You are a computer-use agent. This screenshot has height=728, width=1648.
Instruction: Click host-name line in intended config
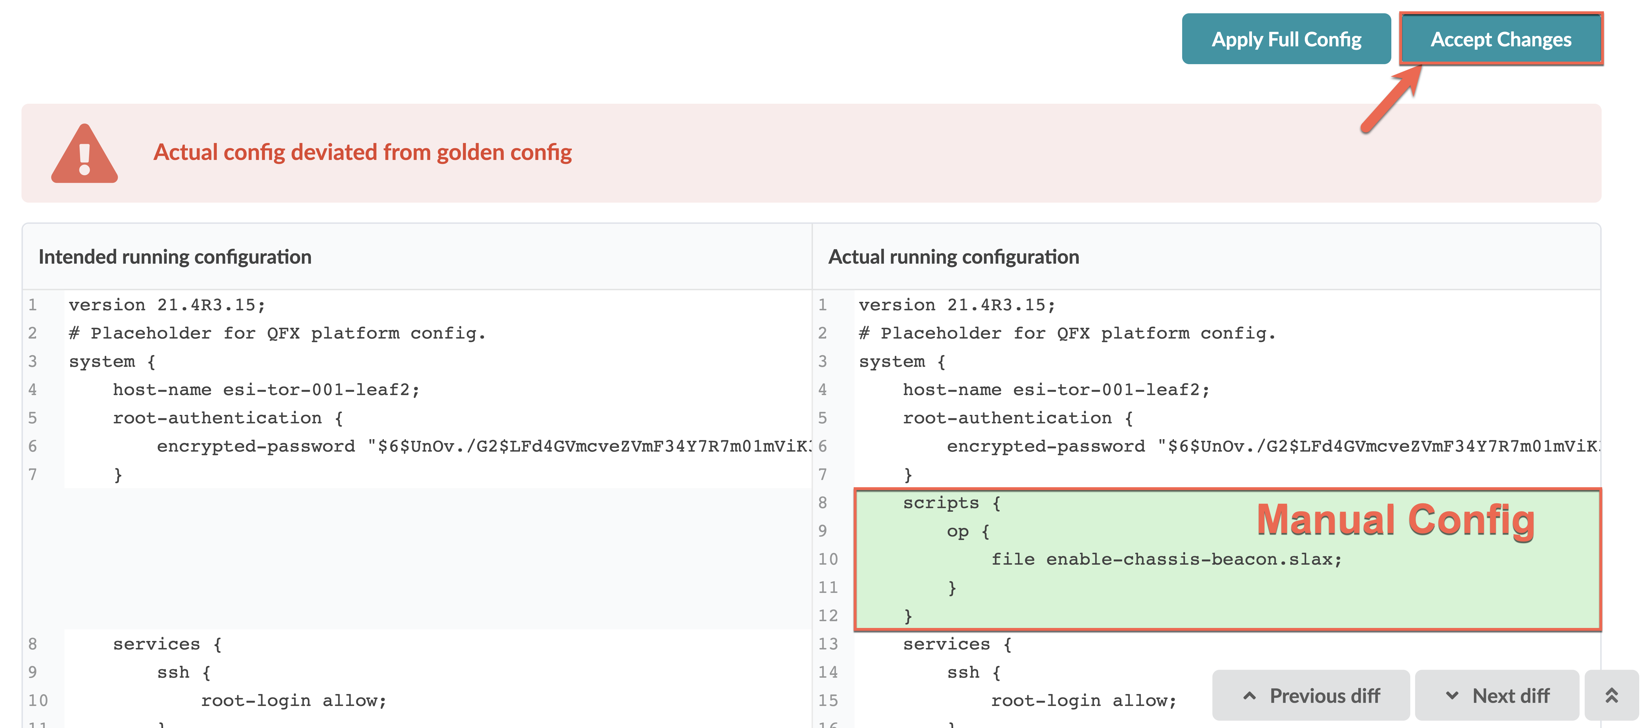[266, 390]
